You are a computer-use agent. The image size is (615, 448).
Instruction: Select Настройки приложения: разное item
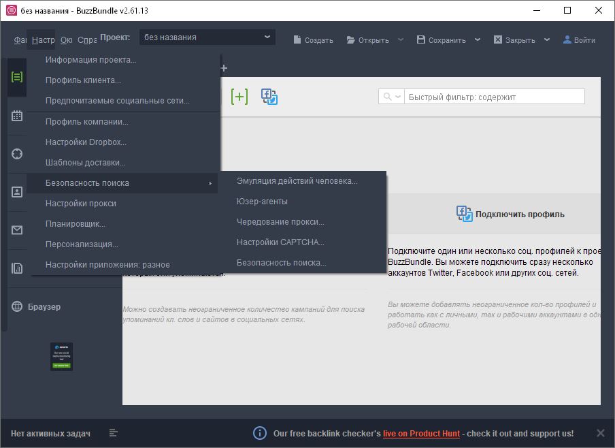point(124,265)
